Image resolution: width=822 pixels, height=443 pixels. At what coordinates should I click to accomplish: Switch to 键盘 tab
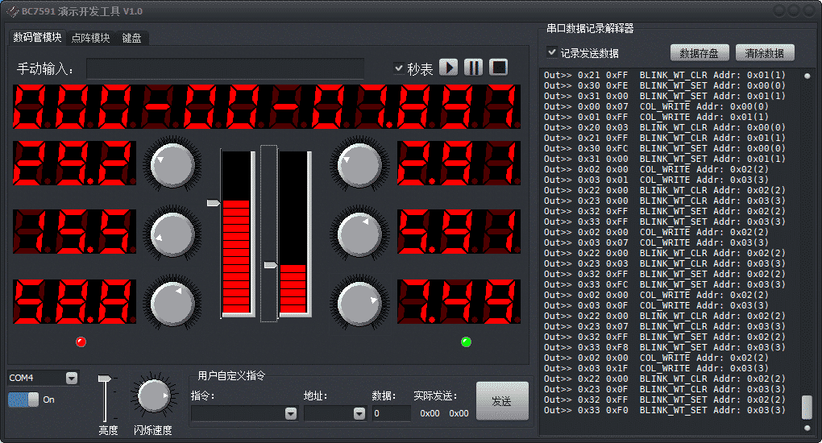pyautogui.click(x=131, y=38)
